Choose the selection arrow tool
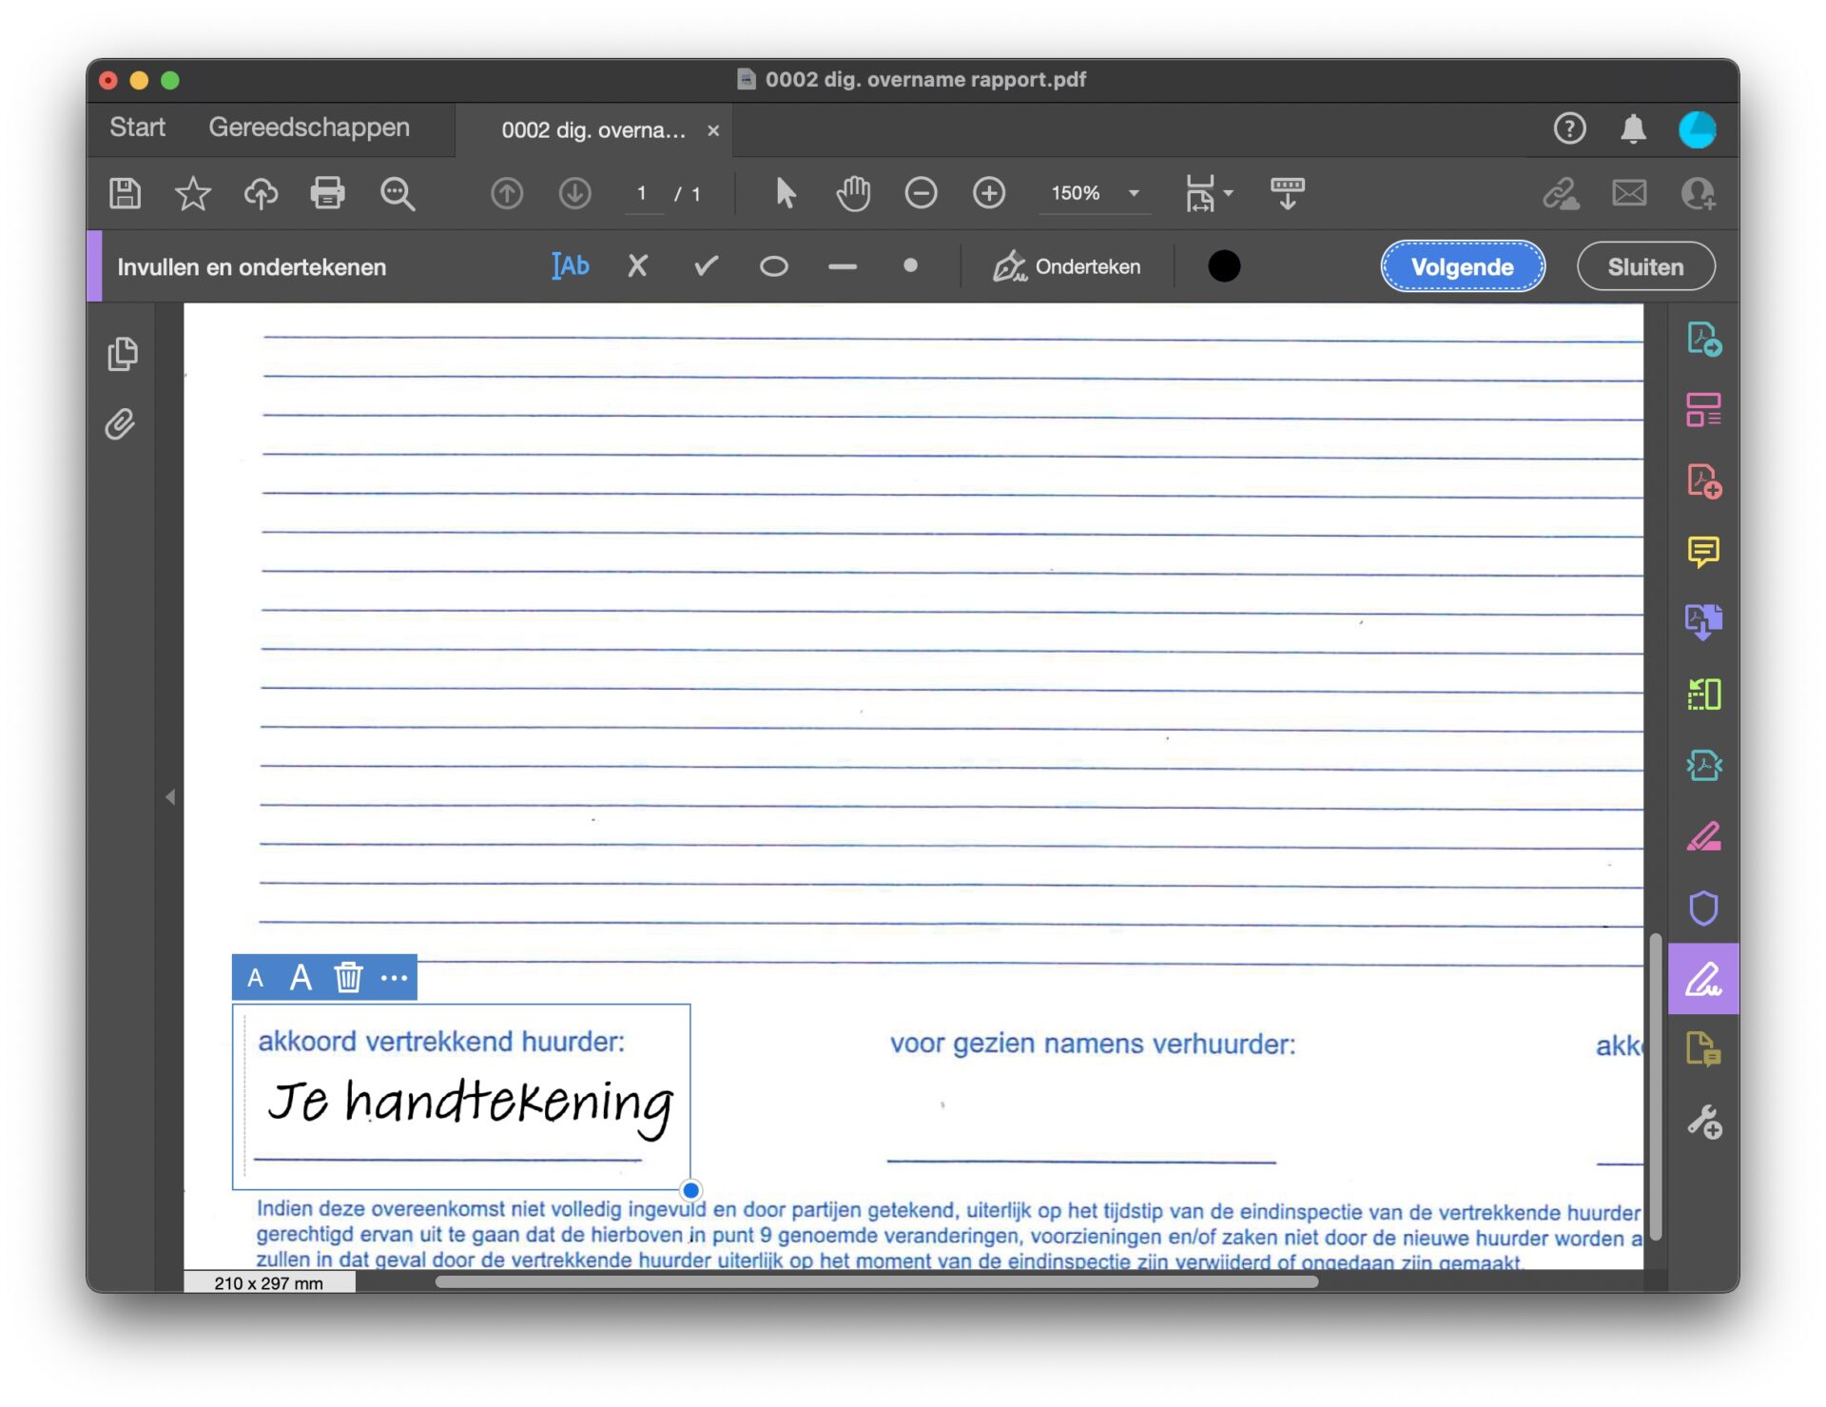The height and width of the screenshot is (1407, 1826). [x=785, y=193]
